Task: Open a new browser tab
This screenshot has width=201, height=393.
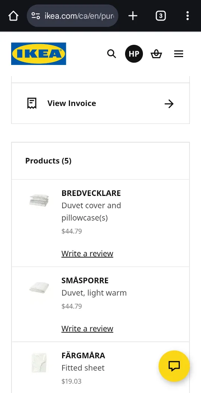Action: click(133, 16)
